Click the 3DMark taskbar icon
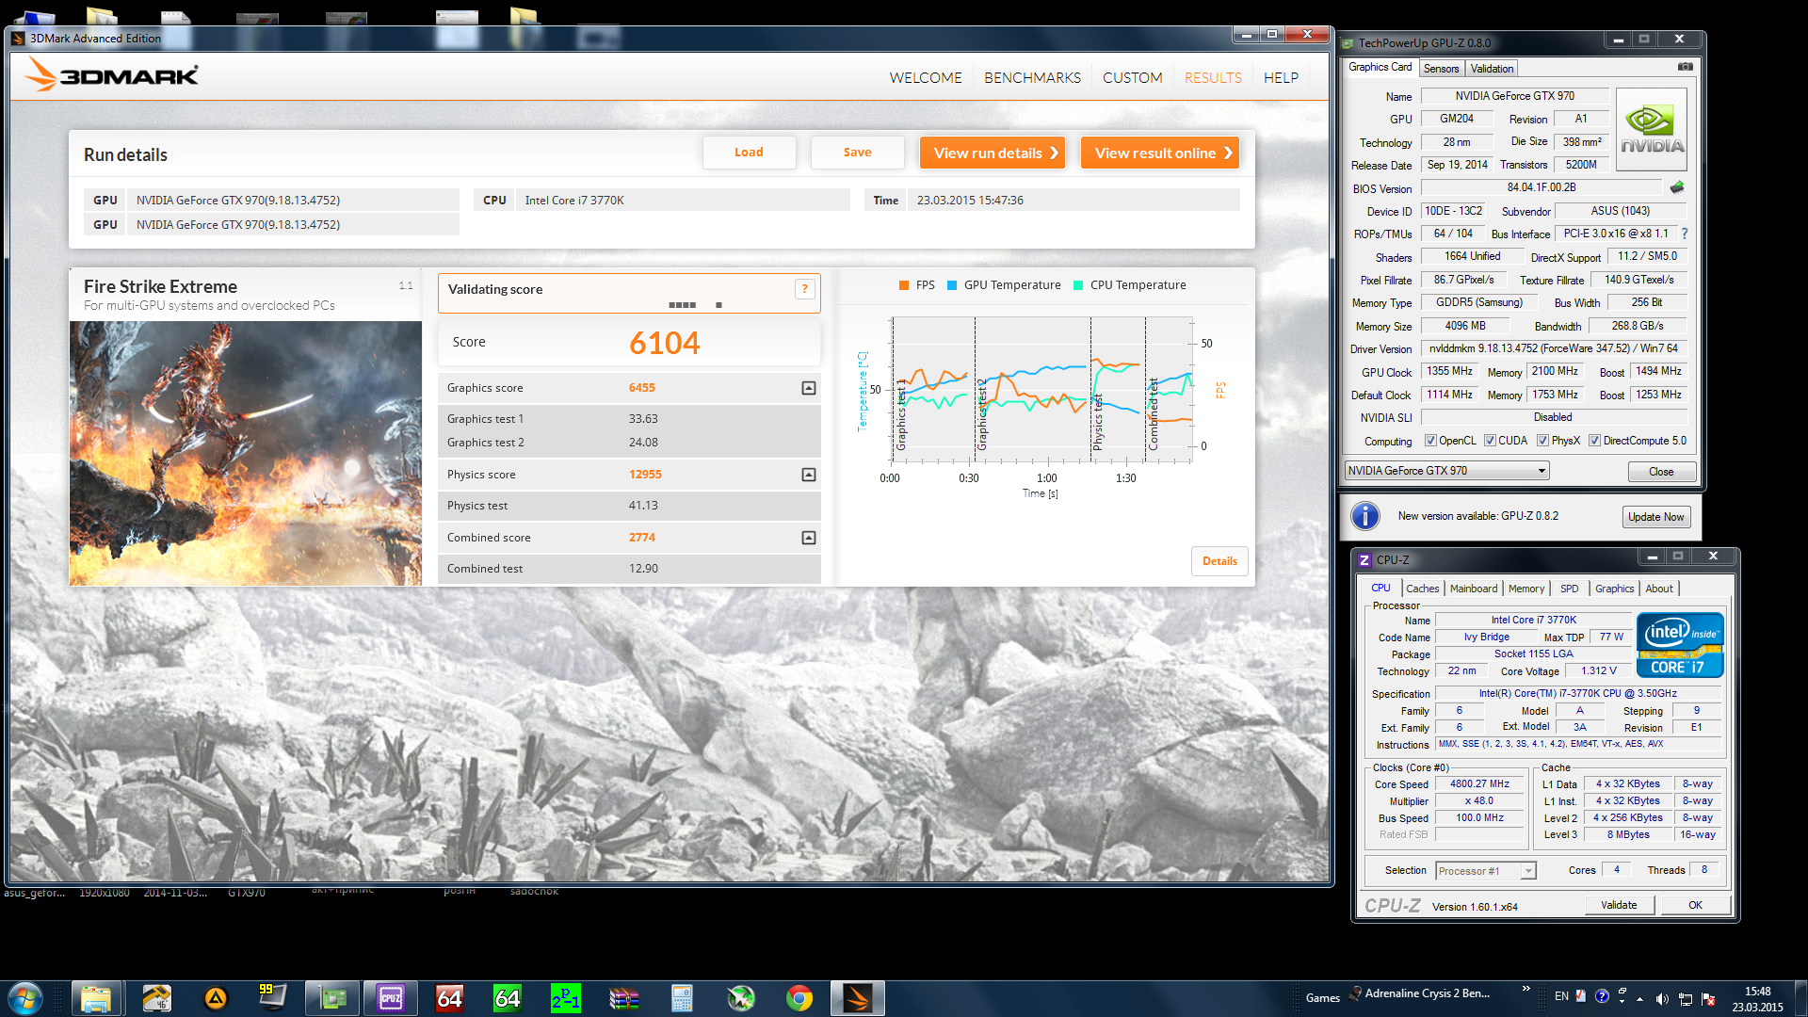The width and height of the screenshot is (1808, 1017). click(x=857, y=998)
